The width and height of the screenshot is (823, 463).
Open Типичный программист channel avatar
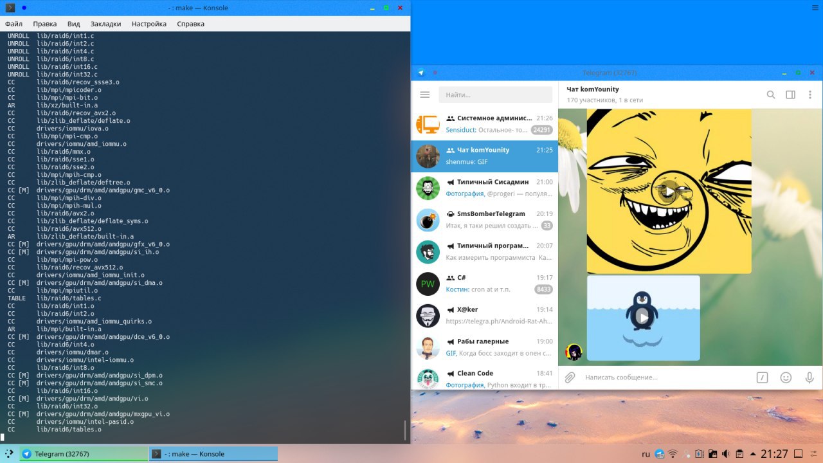(x=428, y=252)
